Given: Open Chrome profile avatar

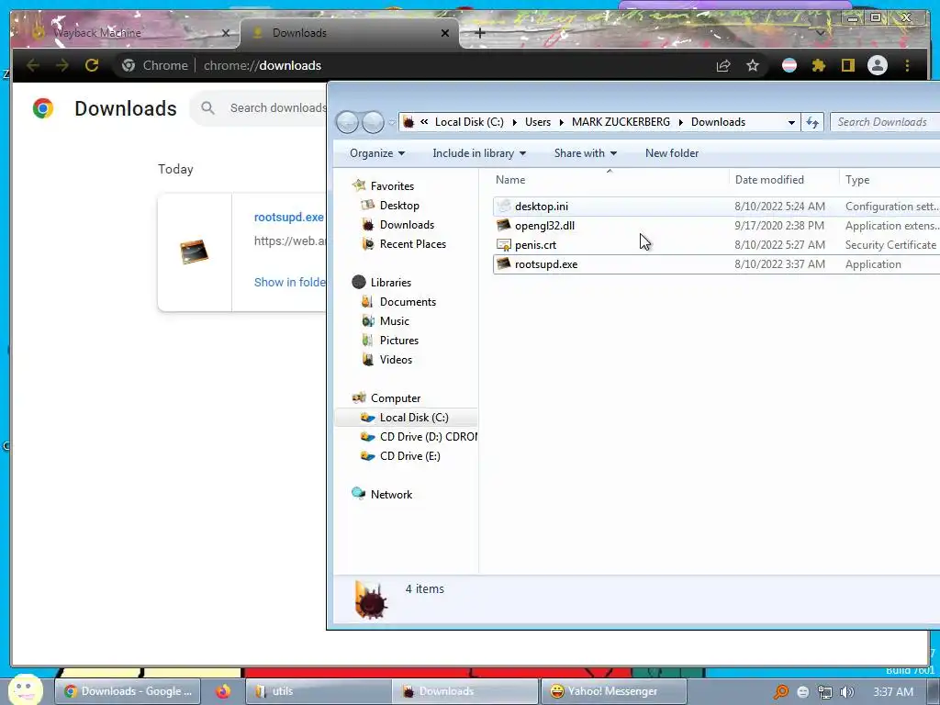Looking at the screenshot, I should 877,65.
